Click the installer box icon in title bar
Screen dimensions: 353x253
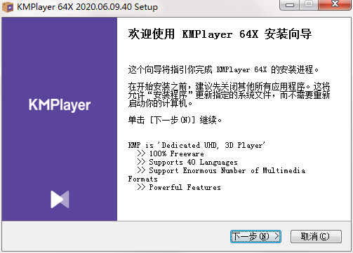click(8, 6)
